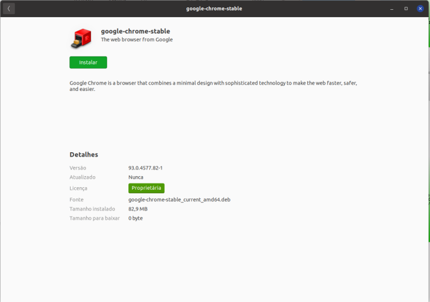Viewport: 430px width, 302px height.
Task: Select download size '0 byte'
Action: [x=136, y=218]
